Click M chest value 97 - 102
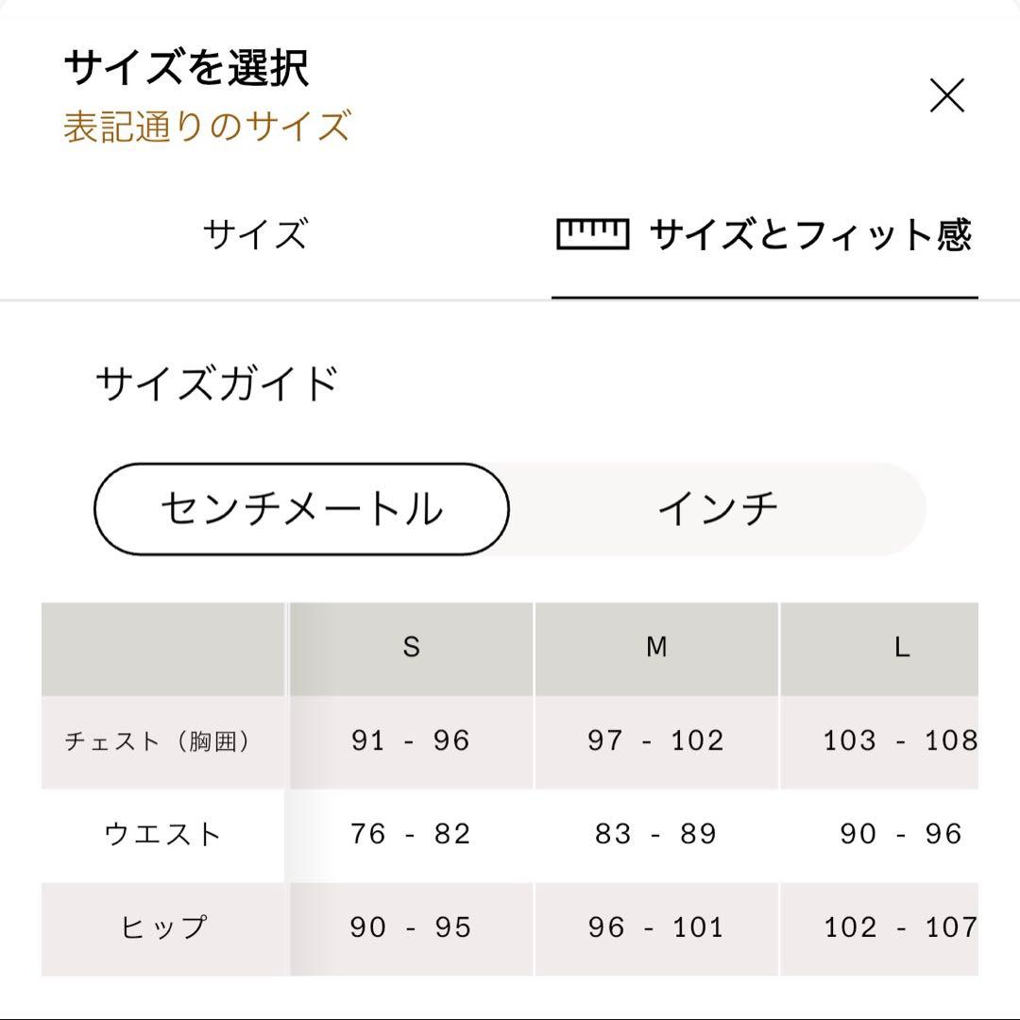Viewport: 1020px width, 1020px height. [x=656, y=741]
